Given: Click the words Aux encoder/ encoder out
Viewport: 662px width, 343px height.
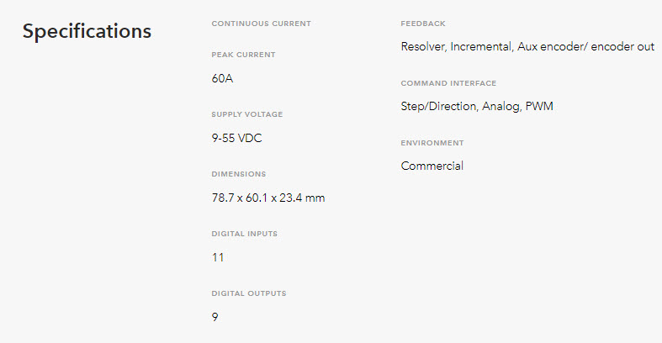Looking at the screenshot, I should click(x=586, y=46).
